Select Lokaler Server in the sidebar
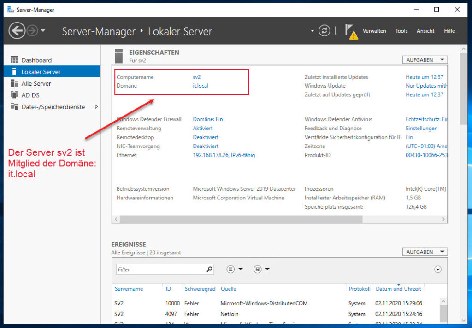This screenshot has height=328, width=472. [52, 71]
